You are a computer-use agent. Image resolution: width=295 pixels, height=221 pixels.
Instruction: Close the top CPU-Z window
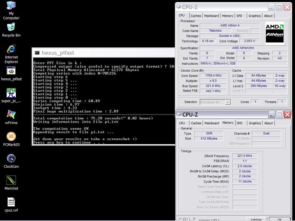287,7
